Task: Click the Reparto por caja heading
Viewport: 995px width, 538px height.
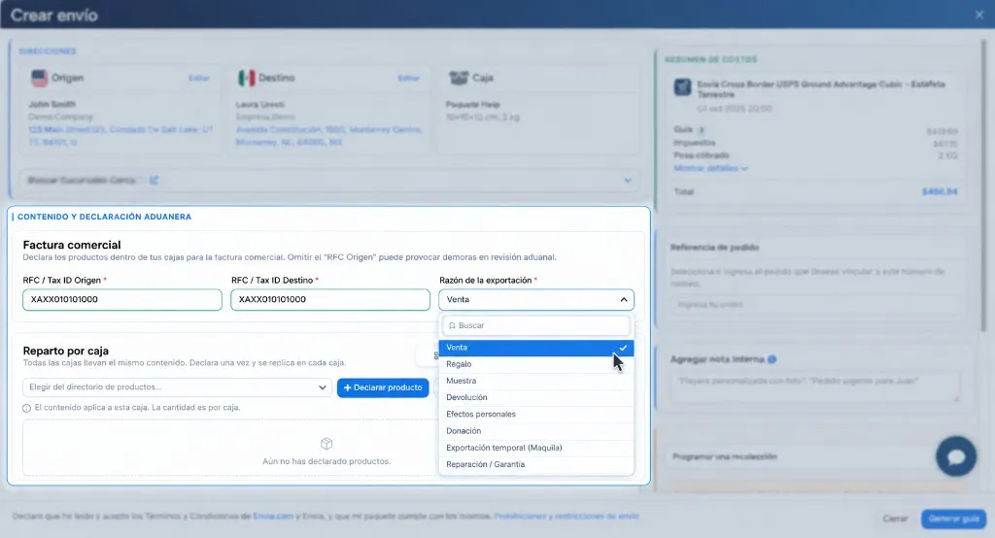Action: tap(66, 351)
